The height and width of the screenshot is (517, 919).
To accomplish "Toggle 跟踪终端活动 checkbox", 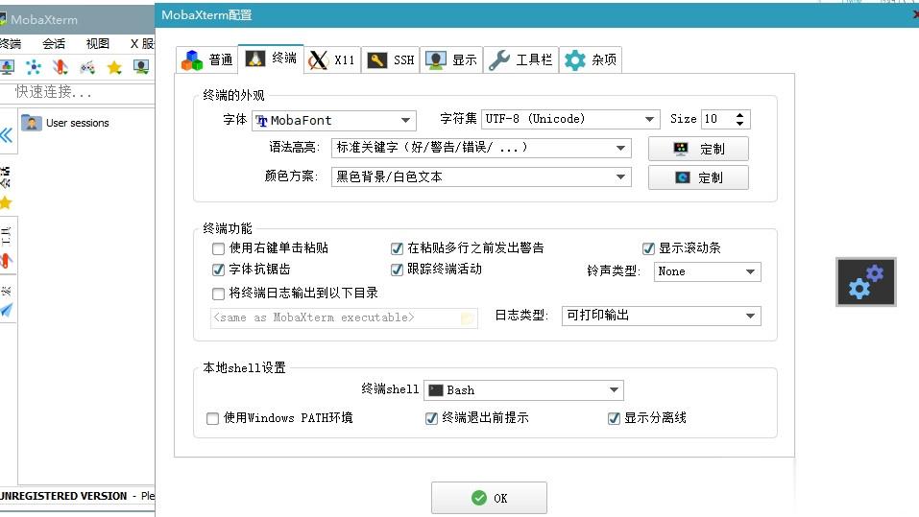I will coord(397,270).
